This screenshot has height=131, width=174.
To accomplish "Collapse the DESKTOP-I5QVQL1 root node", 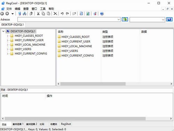I will point(3,31).
